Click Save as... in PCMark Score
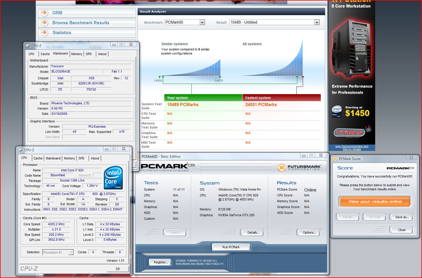 pyautogui.click(x=402, y=217)
